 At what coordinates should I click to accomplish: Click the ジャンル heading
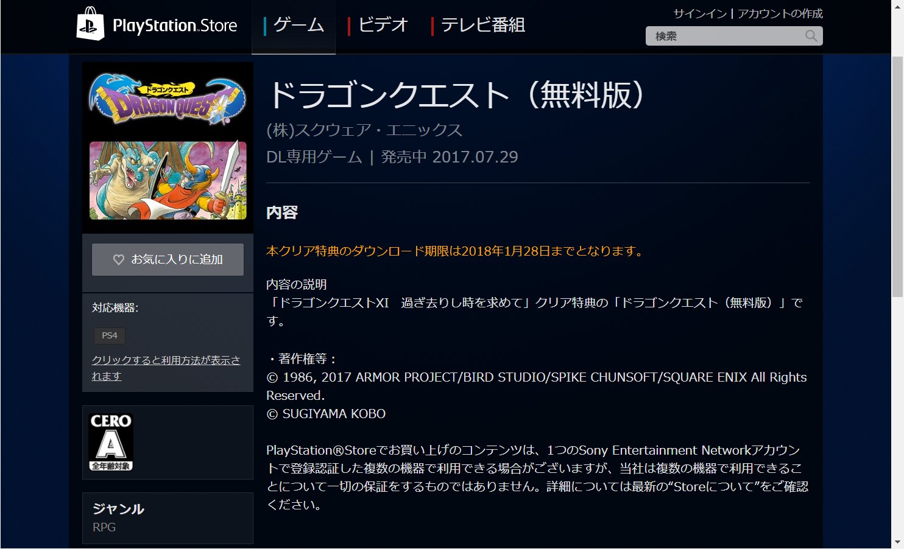pyautogui.click(x=118, y=509)
